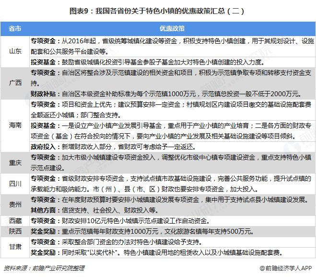Click the 西藏 province cell
316x277 pixels.
pyautogui.click(x=15, y=221)
